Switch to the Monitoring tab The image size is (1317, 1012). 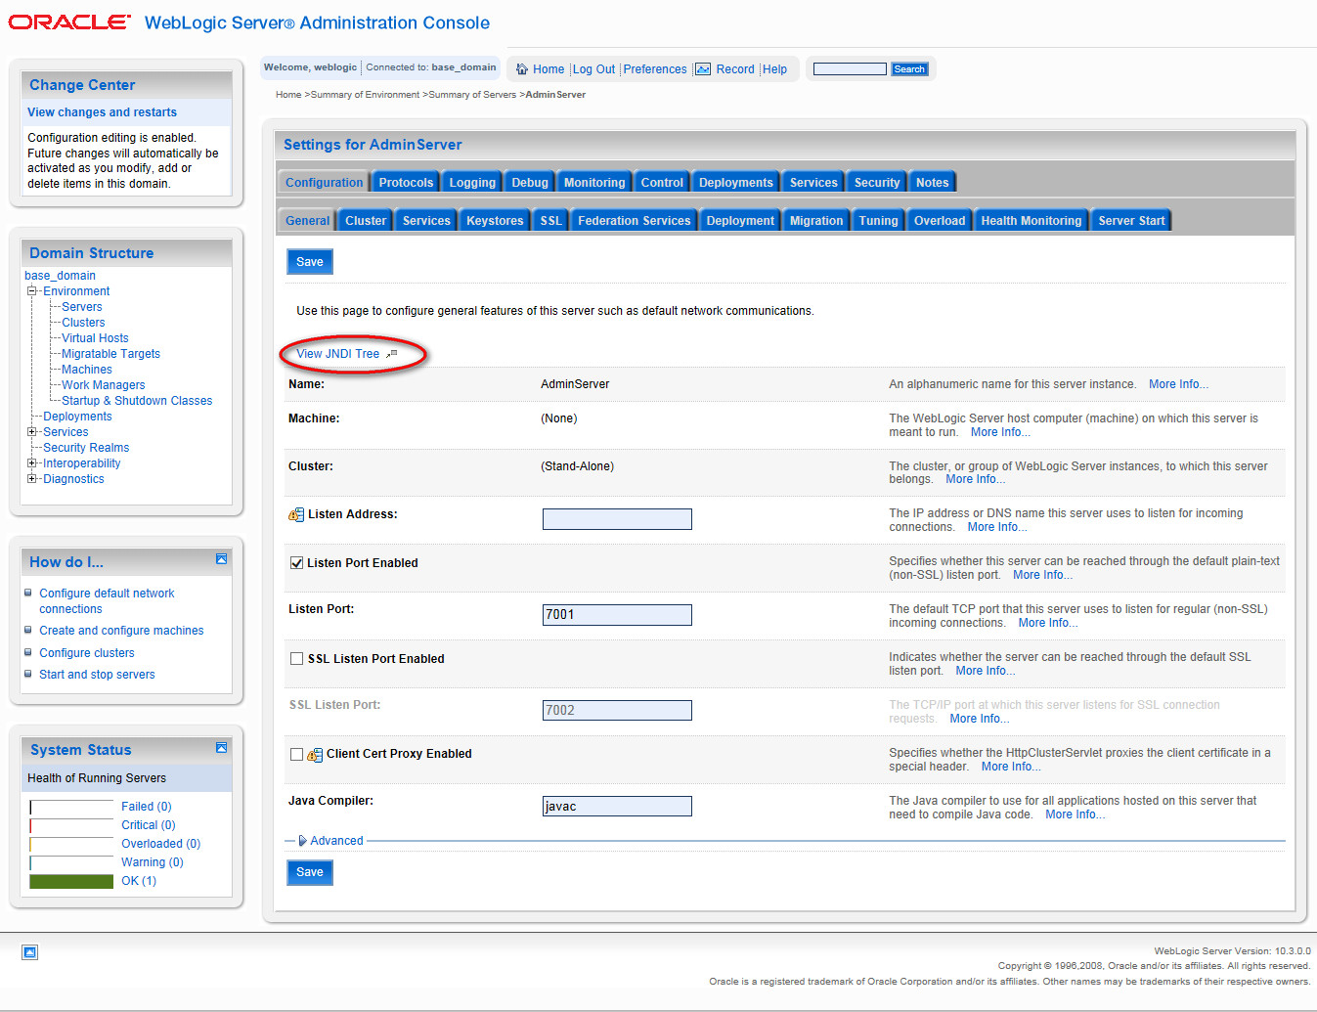coord(594,183)
